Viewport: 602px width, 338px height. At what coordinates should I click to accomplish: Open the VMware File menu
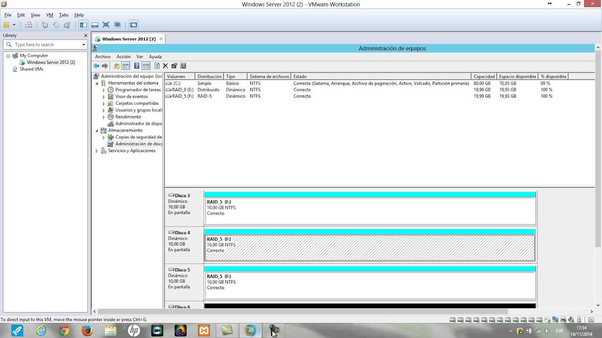pos(8,15)
